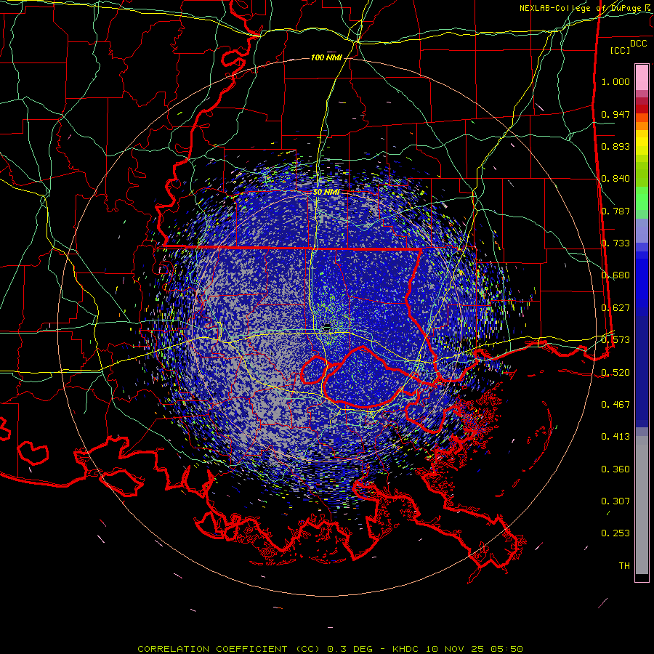Click the 50 NMI range ring label
The width and height of the screenshot is (654, 654).
tap(326, 193)
